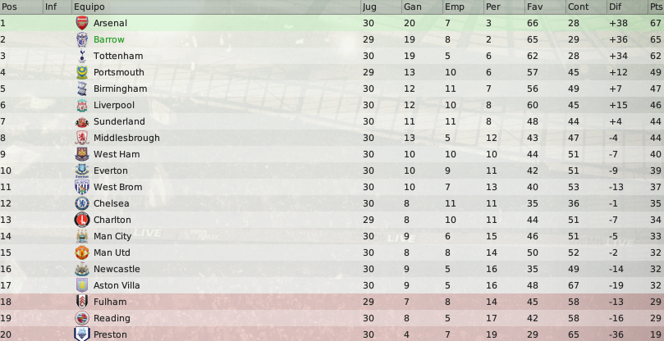Click the Preston club crest
The image size is (664, 341).
pyautogui.click(x=82, y=334)
